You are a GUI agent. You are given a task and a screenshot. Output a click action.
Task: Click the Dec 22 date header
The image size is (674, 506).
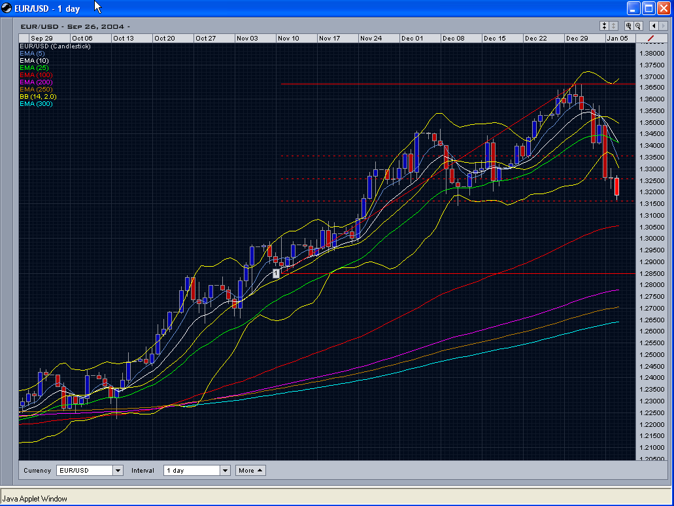click(x=536, y=39)
